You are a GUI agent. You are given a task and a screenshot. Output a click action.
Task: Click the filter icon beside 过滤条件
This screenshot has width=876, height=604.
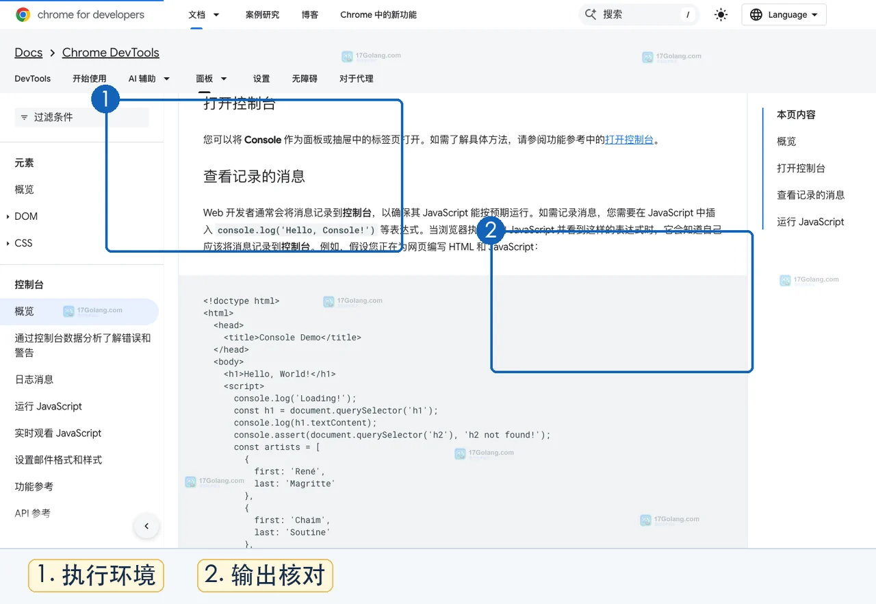click(25, 117)
